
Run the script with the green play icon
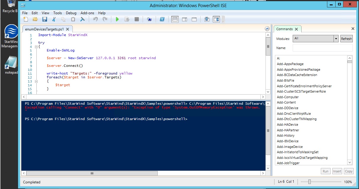click(x=117, y=19)
